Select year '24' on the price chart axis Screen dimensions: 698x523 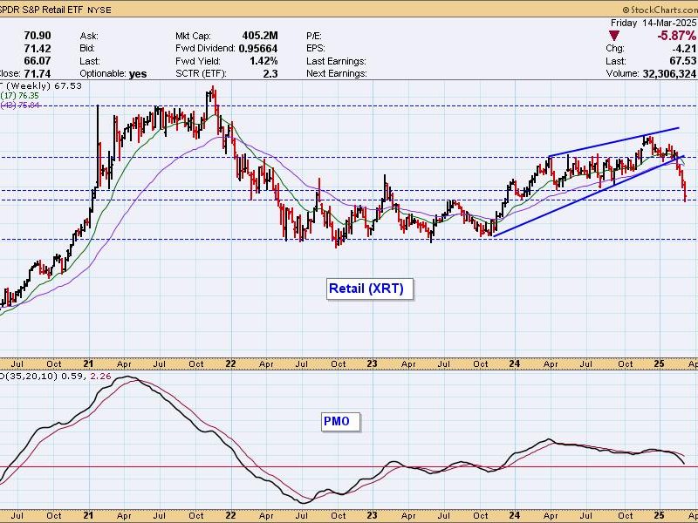point(514,364)
